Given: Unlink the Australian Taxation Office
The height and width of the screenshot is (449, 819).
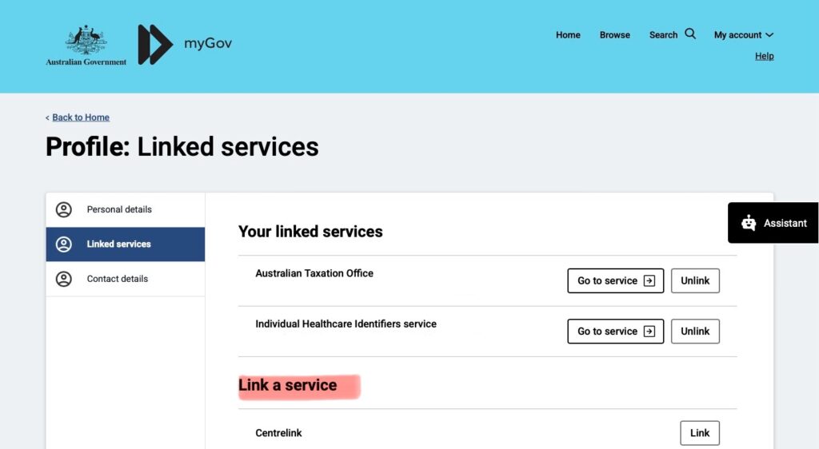Looking at the screenshot, I should click(x=695, y=280).
